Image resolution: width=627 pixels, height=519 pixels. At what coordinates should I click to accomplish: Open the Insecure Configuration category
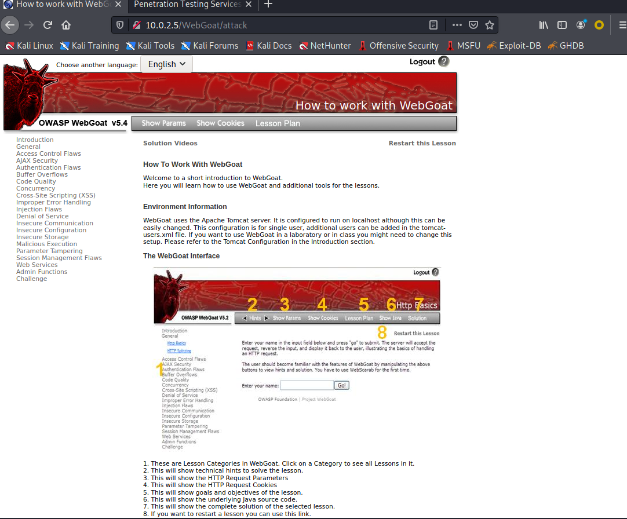point(51,230)
